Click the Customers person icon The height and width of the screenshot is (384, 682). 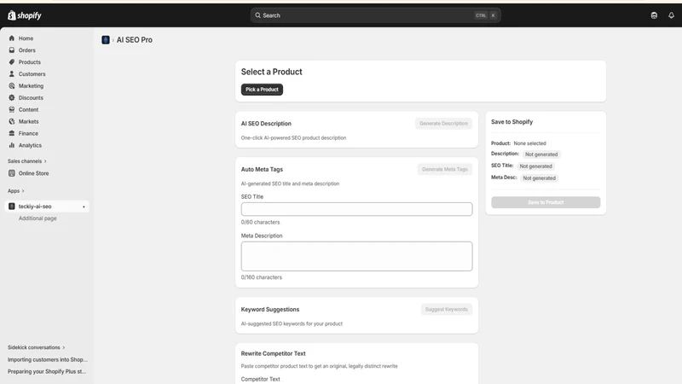(x=12, y=74)
